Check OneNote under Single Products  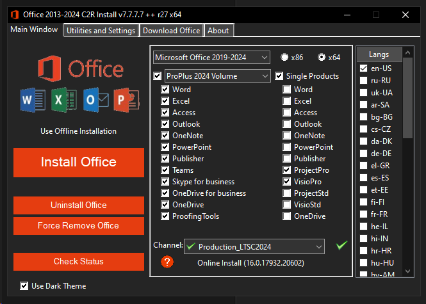click(x=286, y=136)
